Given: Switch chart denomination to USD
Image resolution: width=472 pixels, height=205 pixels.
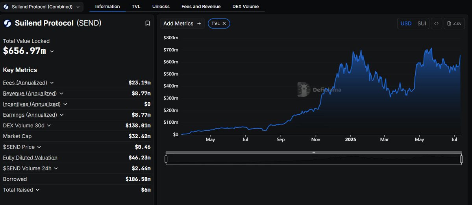Looking at the screenshot, I should pos(406,24).
